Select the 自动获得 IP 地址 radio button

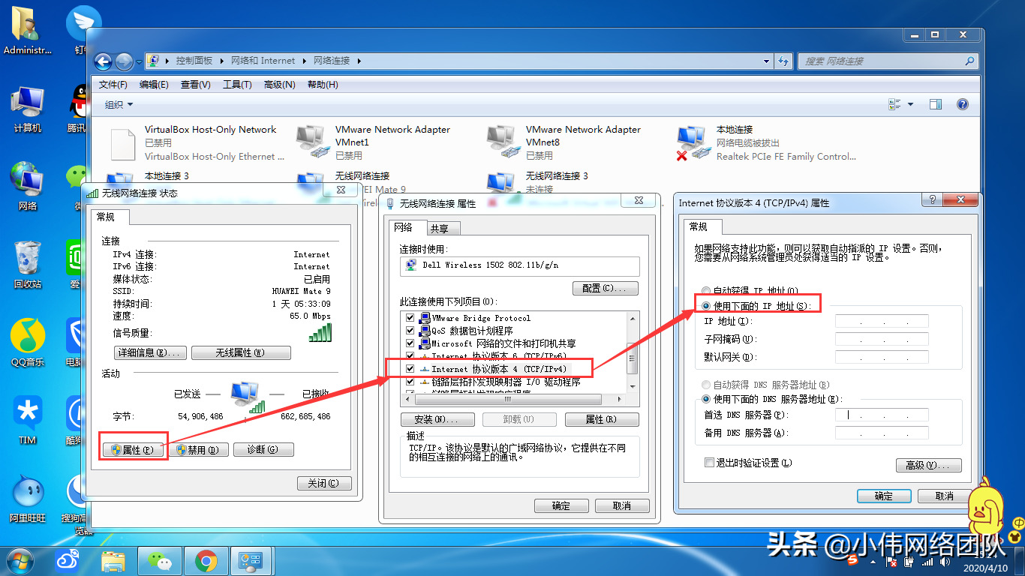point(705,291)
